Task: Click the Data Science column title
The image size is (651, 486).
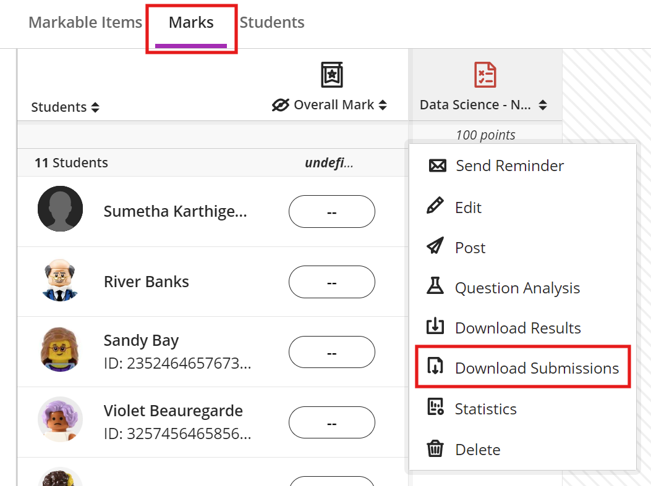Action: coord(475,105)
